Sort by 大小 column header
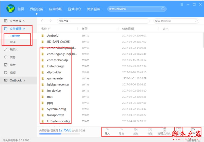Image resolution: width=204 pixels, height=142 pixels. point(165,29)
